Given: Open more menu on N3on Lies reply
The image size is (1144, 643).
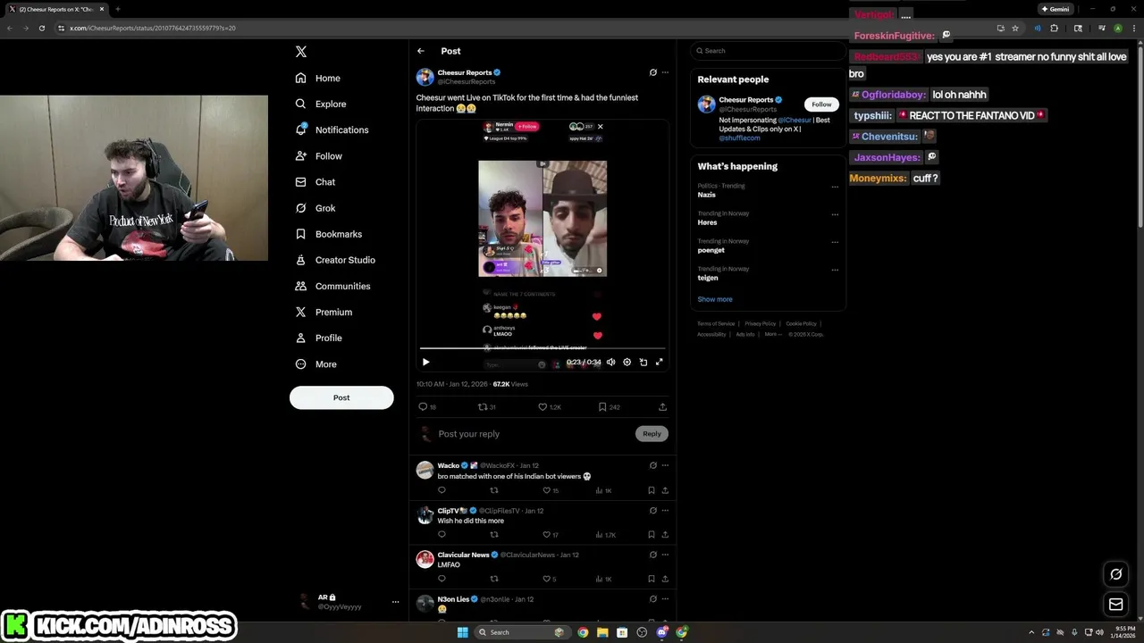Looking at the screenshot, I should pos(665,599).
